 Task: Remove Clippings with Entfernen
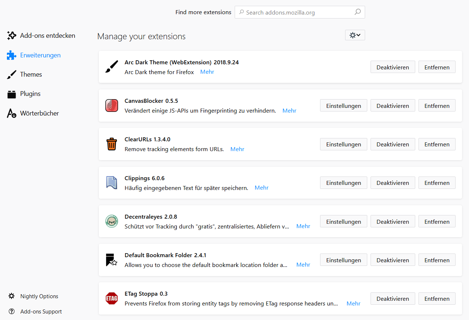tap(437, 183)
